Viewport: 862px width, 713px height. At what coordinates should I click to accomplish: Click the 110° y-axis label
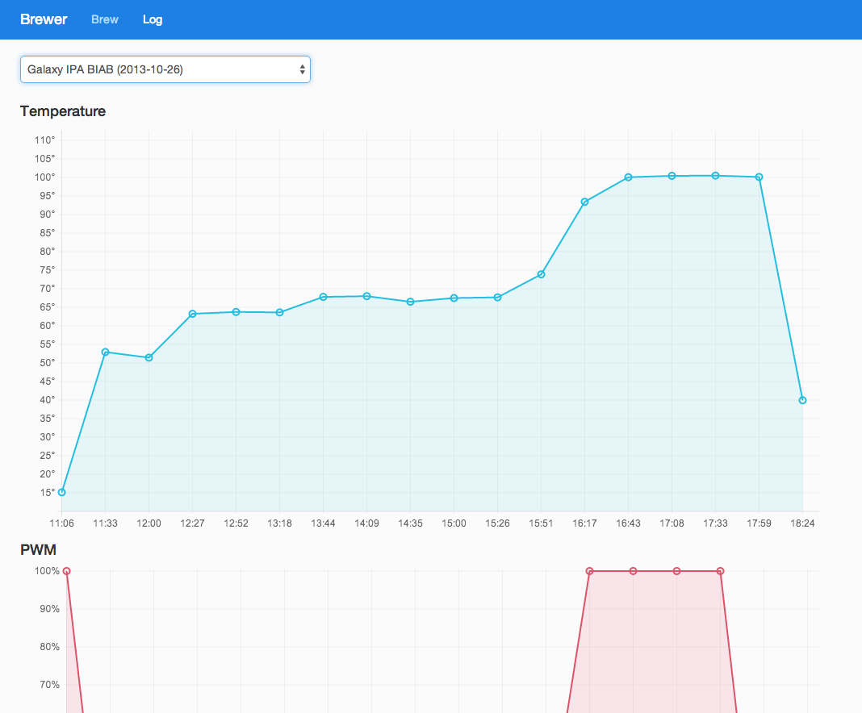coord(45,140)
